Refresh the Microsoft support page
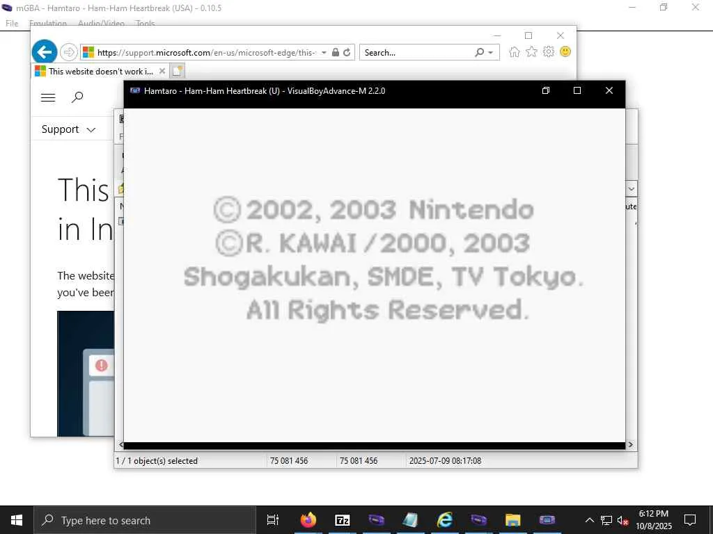This screenshot has width=713, height=534. point(347,52)
